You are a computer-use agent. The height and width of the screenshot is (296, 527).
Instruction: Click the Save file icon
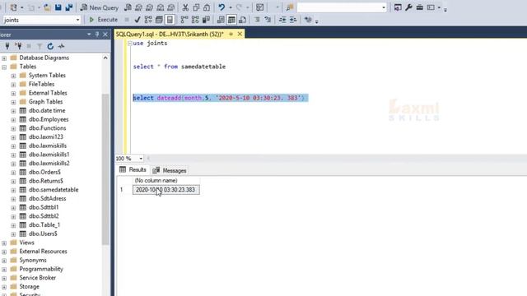(x=58, y=7)
